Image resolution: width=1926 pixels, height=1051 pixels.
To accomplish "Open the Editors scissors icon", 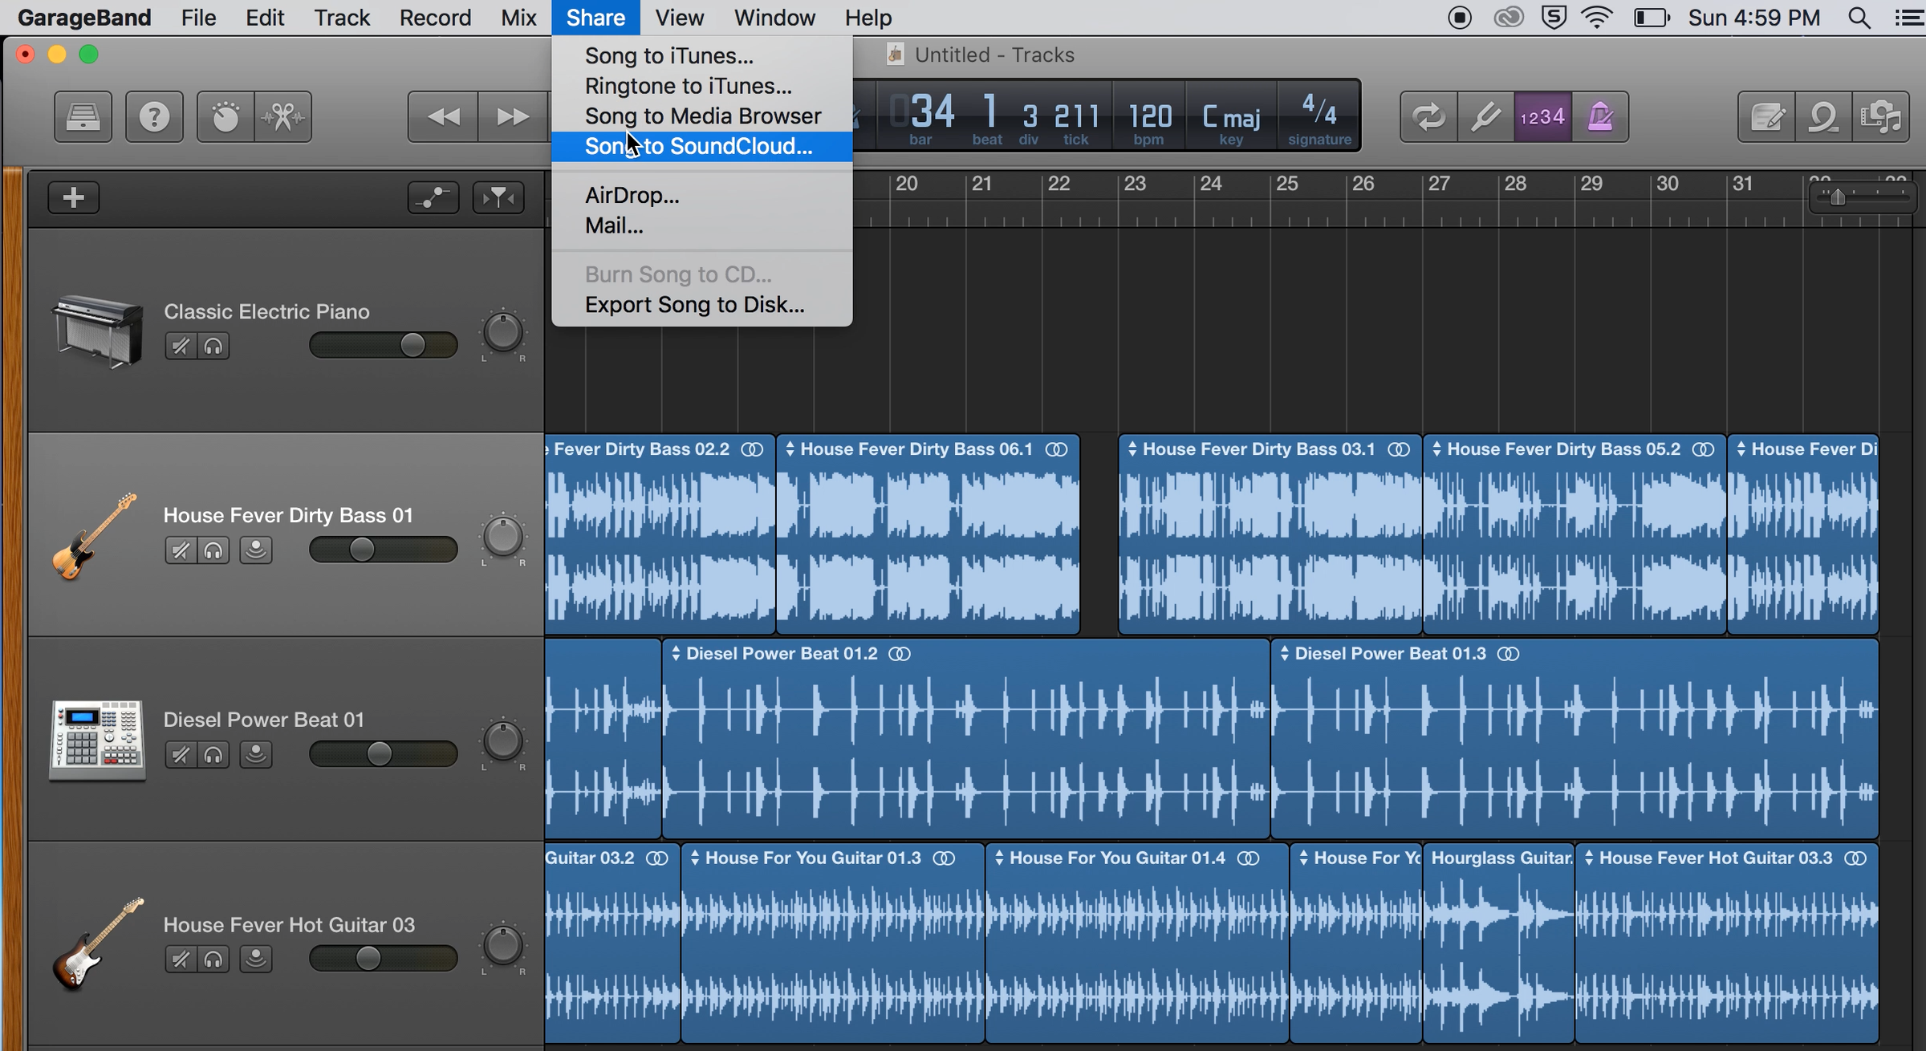I will (282, 116).
